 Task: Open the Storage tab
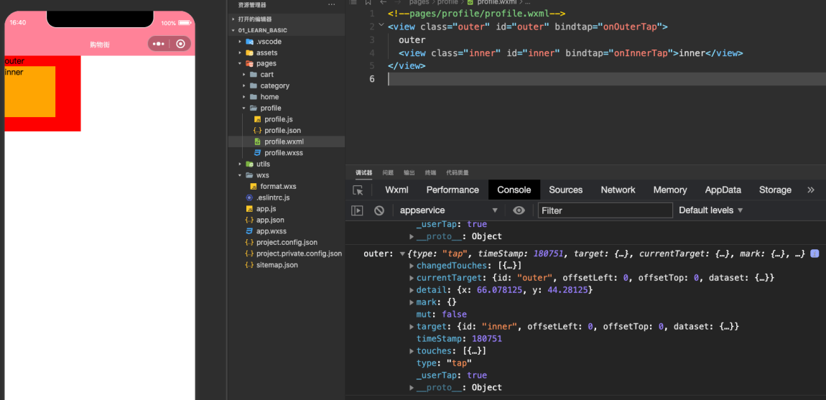click(x=775, y=190)
